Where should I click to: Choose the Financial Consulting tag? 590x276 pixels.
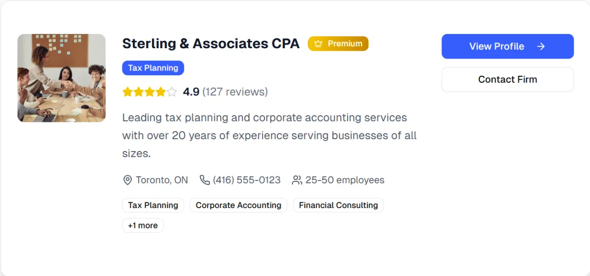click(338, 205)
